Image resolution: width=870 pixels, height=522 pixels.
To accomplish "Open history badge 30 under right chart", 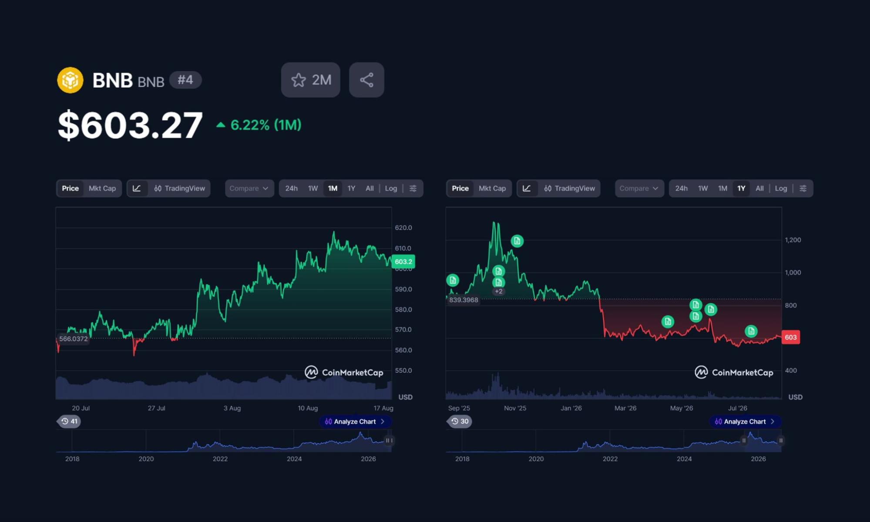I will pyautogui.click(x=460, y=421).
